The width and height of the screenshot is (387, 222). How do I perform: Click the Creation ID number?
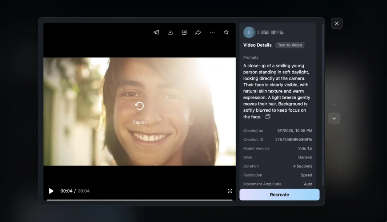click(x=294, y=140)
